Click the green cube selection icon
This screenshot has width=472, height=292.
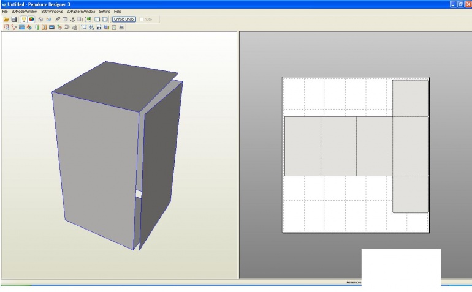[88, 19]
